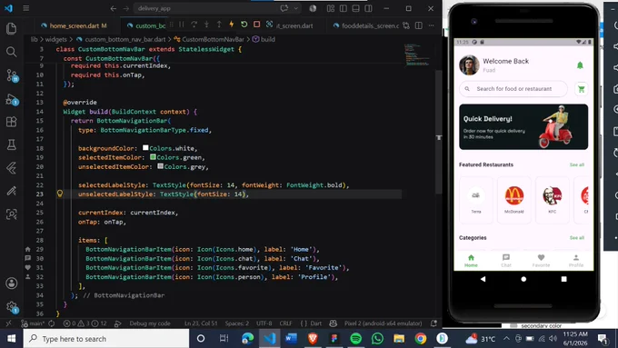This screenshot has height=348, width=618.
Task: Click debug Step Out button
Action: 219,25
